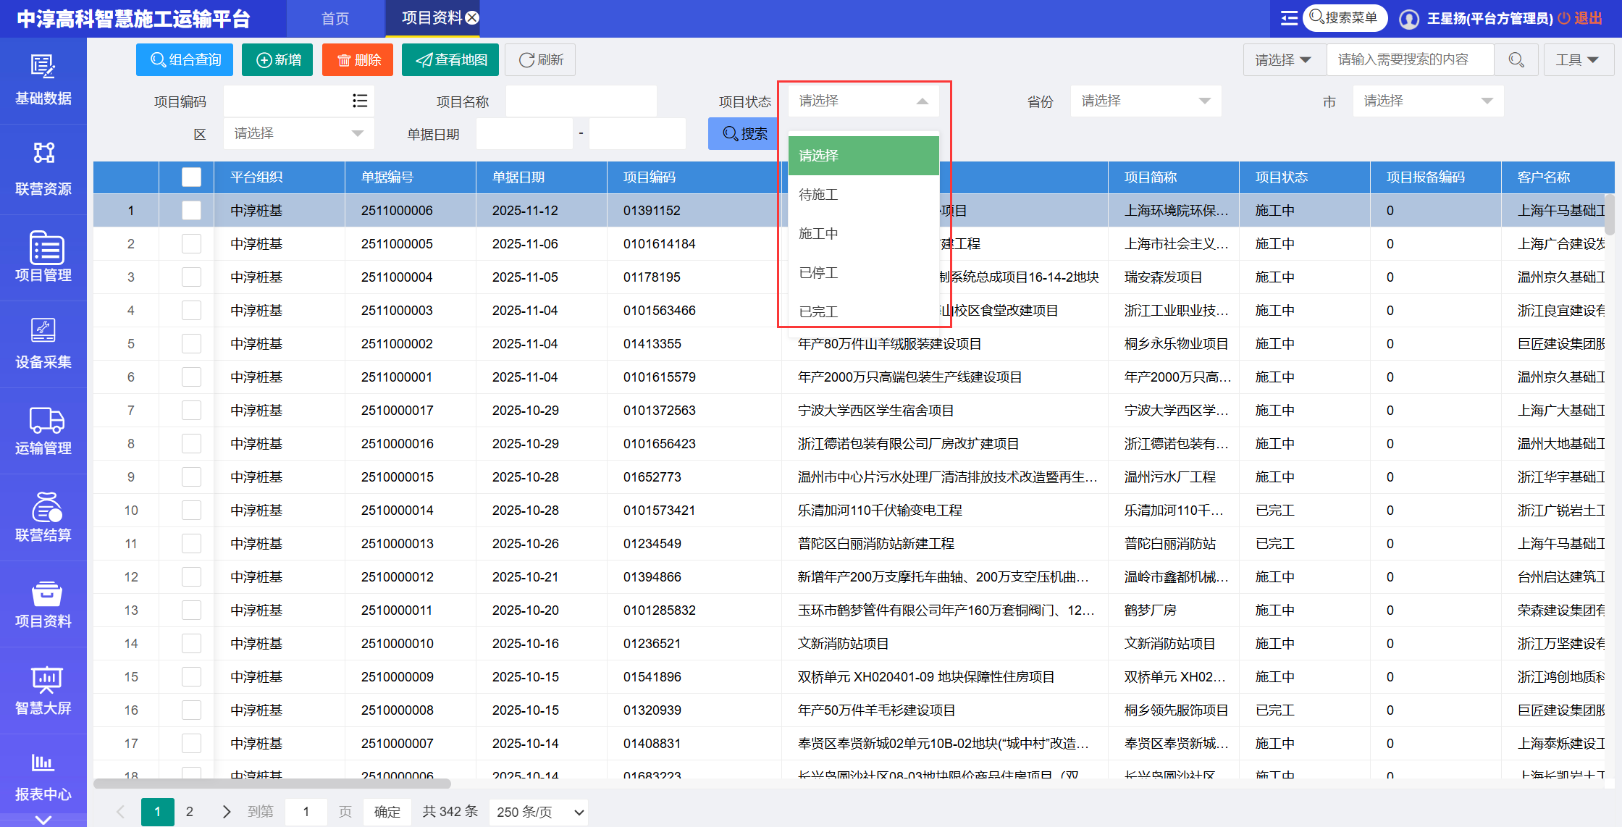This screenshot has height=827, width=1622.
Task: Switch to the 首页 tab
Action: click(335, 19)
